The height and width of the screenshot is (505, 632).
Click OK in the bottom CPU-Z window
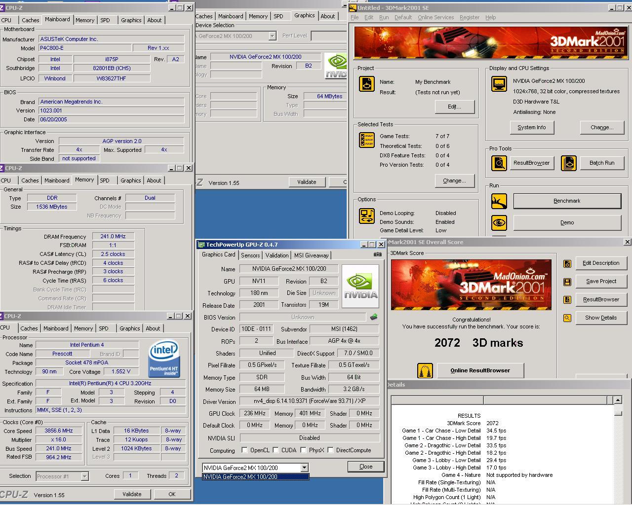pyautogui.click(x=172, y=494)
